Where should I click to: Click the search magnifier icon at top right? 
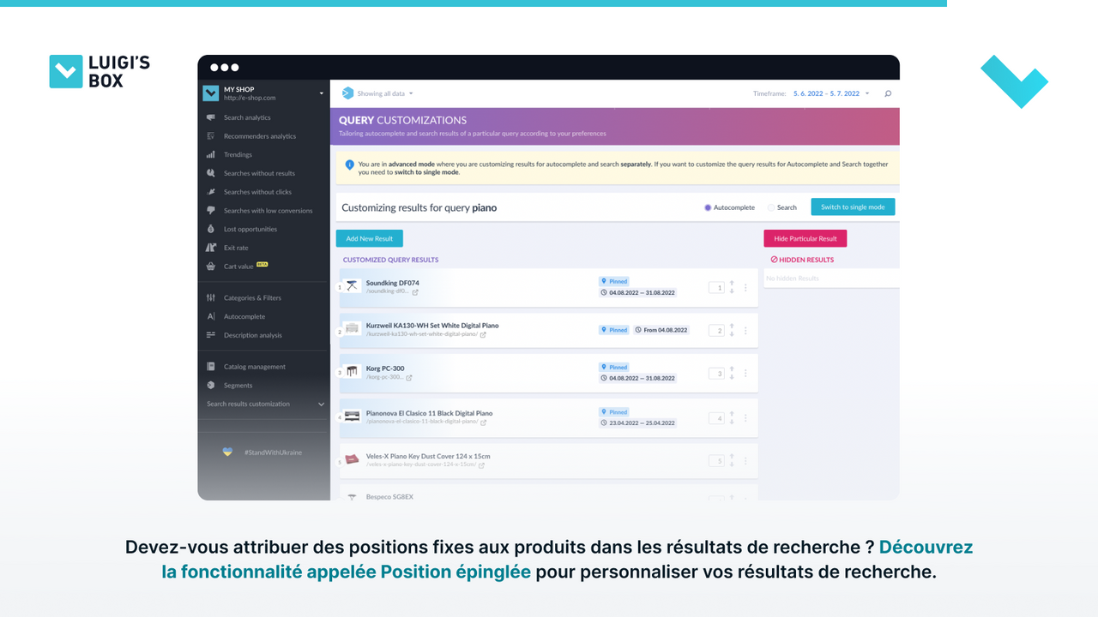point(888,93)
